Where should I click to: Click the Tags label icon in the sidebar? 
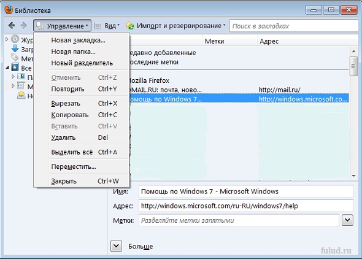pyautogui.click(x=15, y=57)
